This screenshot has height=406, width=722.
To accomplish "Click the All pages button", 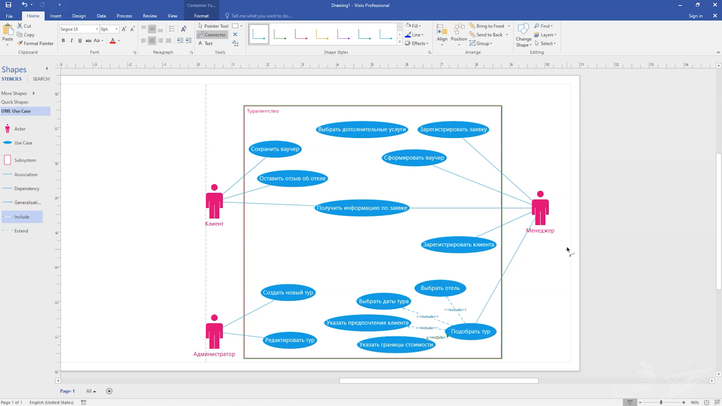I will point(91,391).
